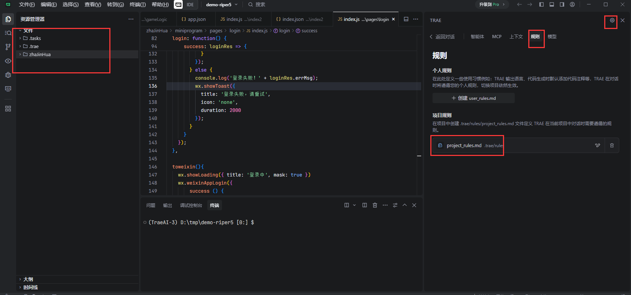Click 升级到 Pro upgrade button
Image resolution: width=631 pixels, height=295 pixels.
pyautogui.click(x=492, y=4)
